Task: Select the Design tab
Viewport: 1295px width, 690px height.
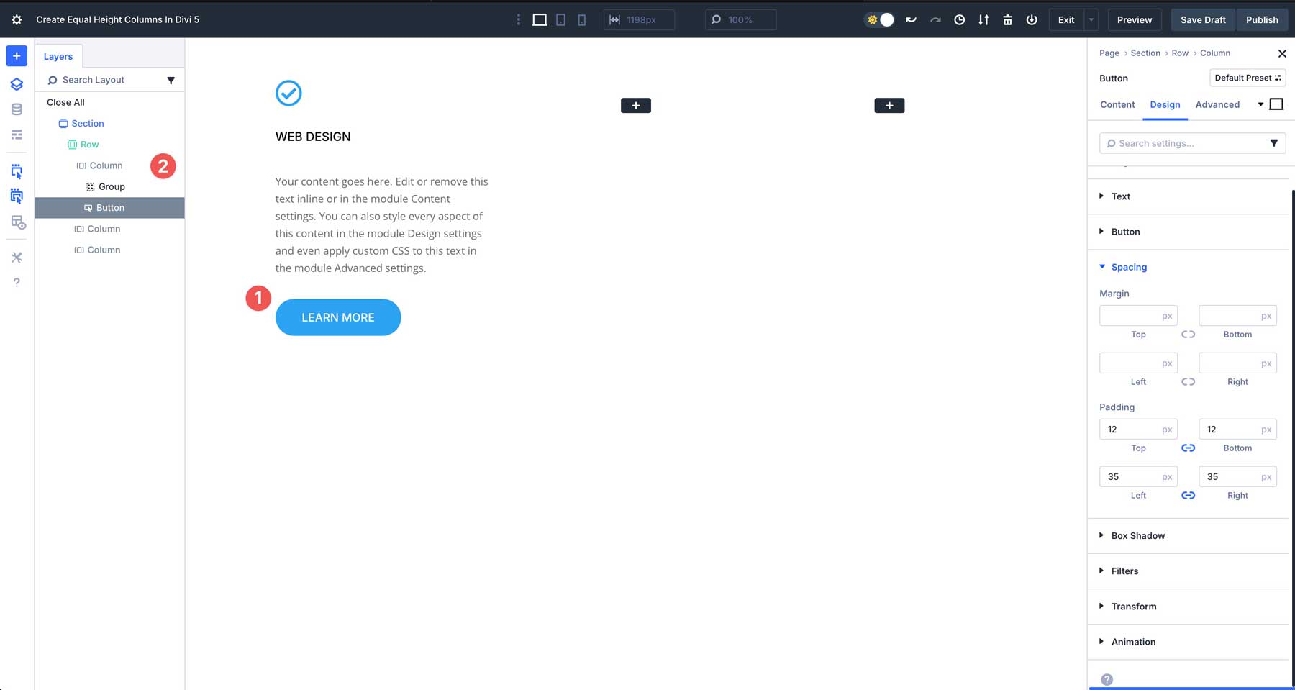Action: point(1165,104)
